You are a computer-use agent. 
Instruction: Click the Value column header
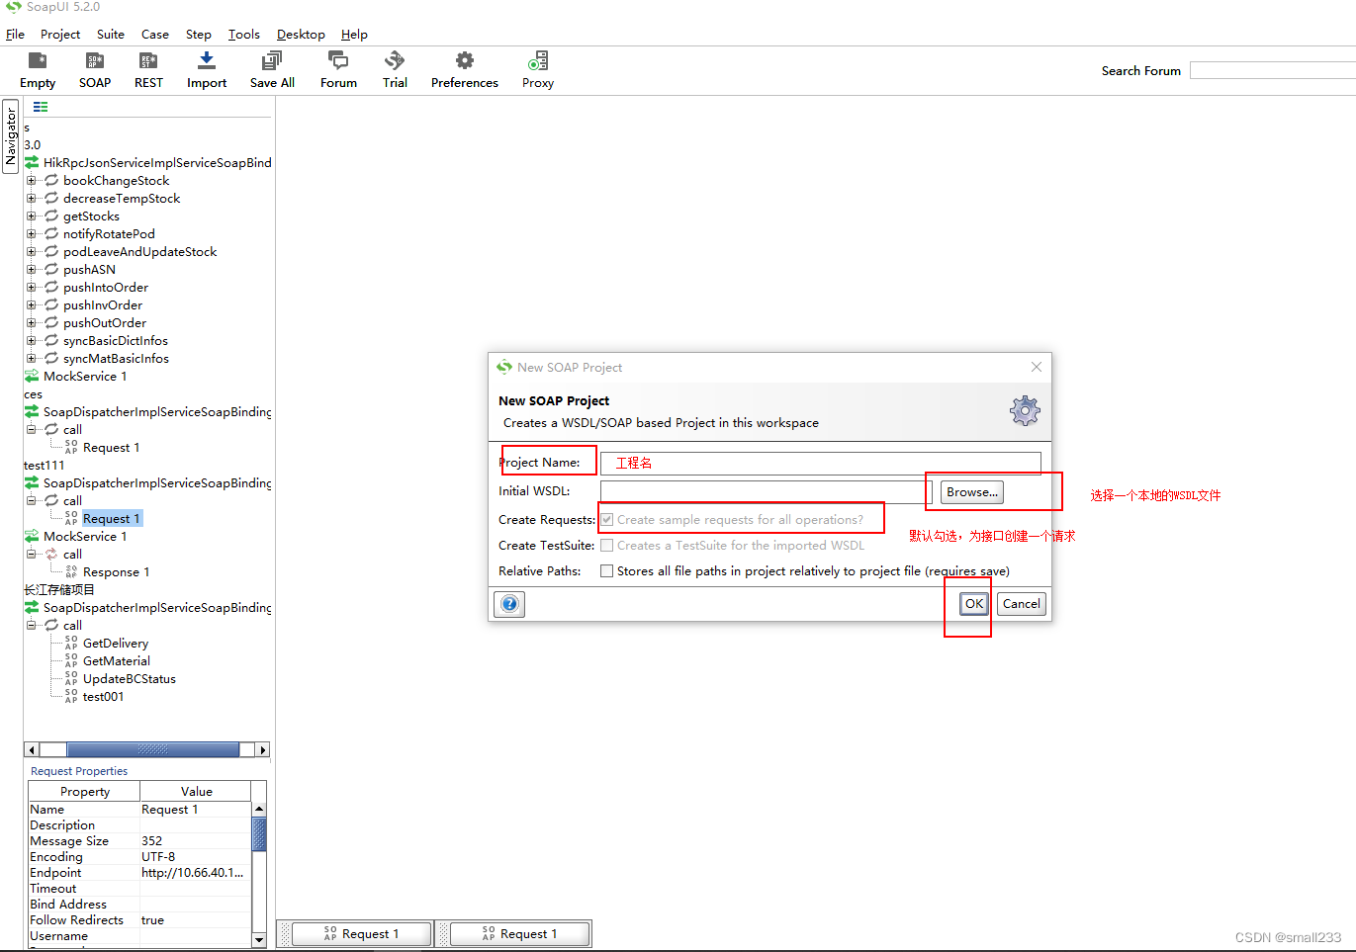tap(196, 791)
